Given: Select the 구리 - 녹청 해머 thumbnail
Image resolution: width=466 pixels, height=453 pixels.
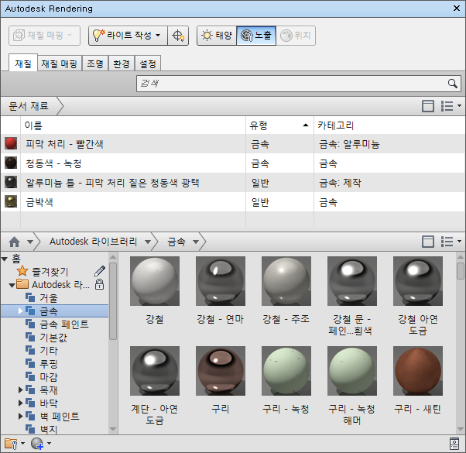Looking at the screenshot, I should click(x=352, y=371).
